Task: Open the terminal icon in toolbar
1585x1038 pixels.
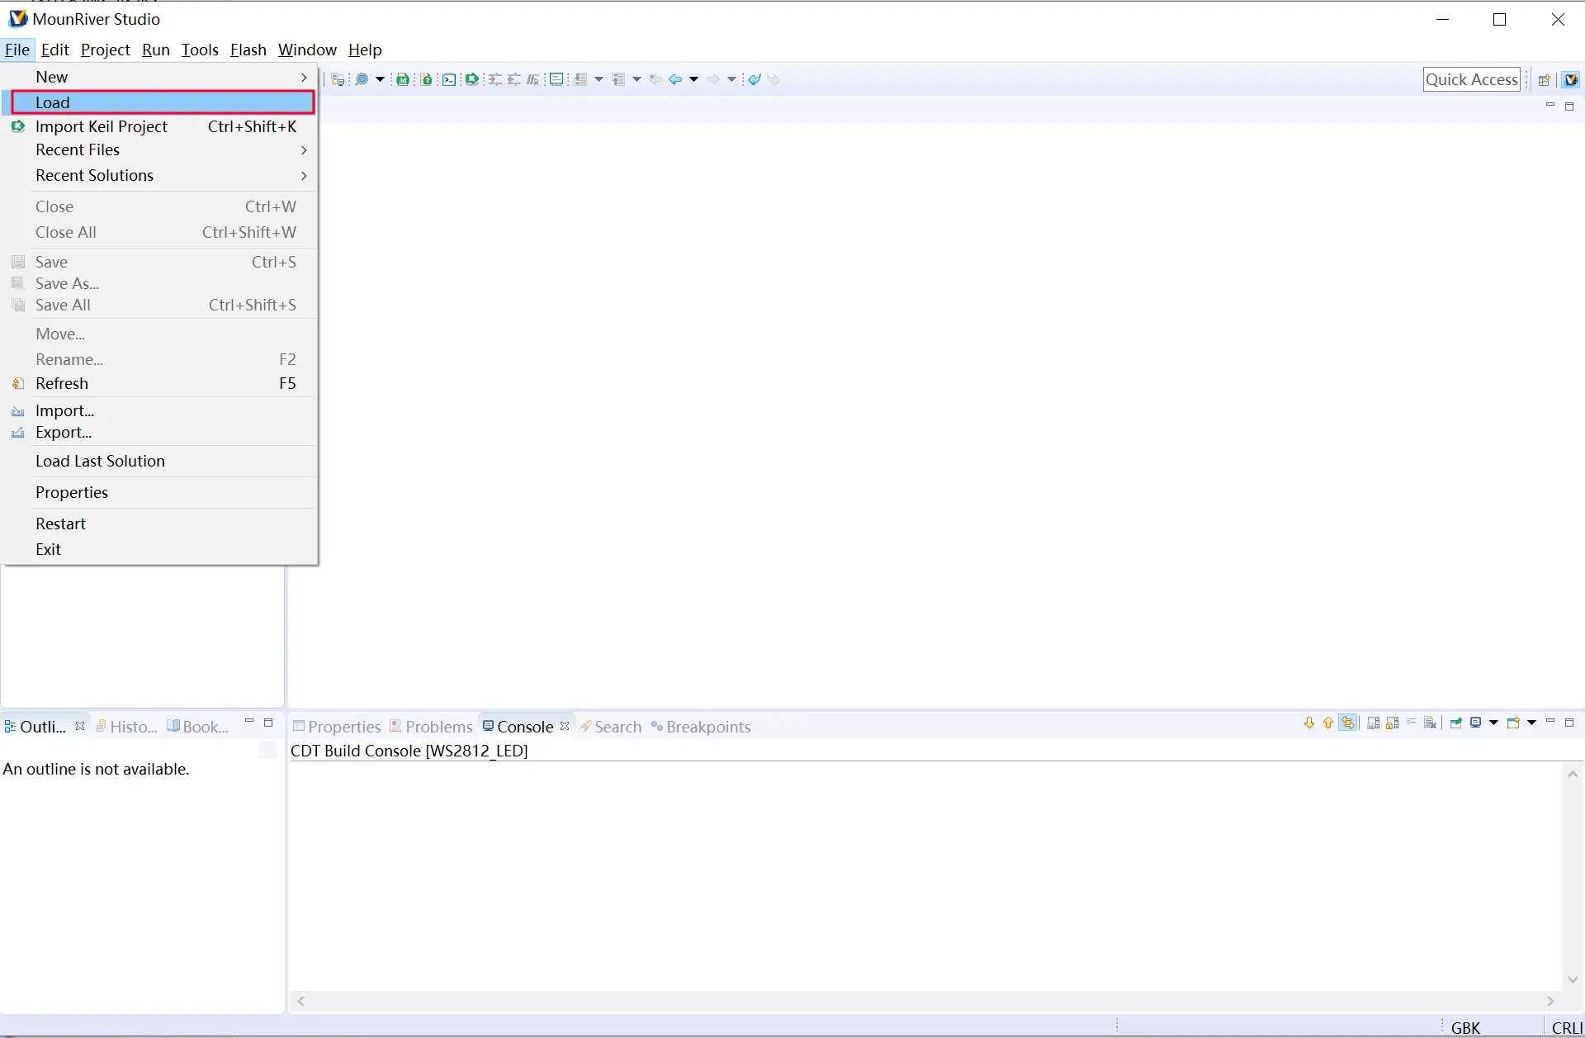Action: click(449, 79)
